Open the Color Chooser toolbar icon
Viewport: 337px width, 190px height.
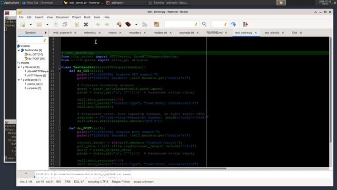pos(157,24)
